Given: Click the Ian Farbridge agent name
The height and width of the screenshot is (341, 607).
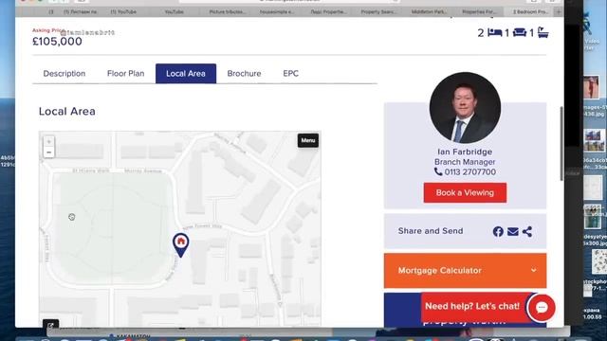Looking at the screenshot, I should pos(465,152).
